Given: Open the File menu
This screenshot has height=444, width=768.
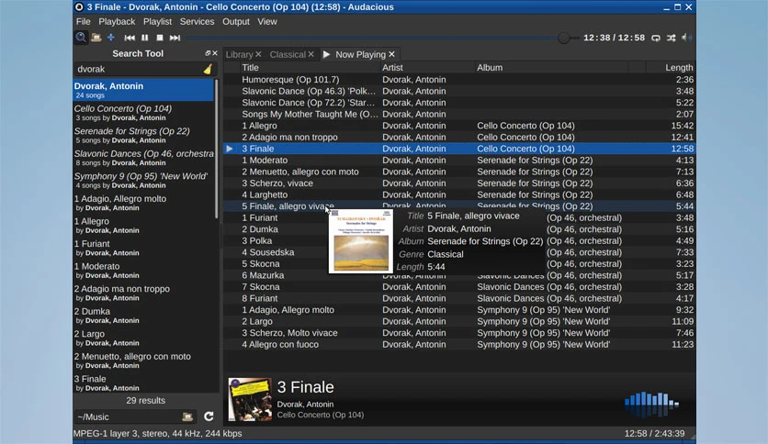Looking at the screenshot, I should click(83, 21).
